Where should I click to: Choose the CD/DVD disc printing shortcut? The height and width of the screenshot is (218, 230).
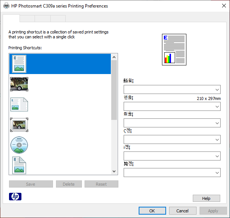click(x=19, y=145)
